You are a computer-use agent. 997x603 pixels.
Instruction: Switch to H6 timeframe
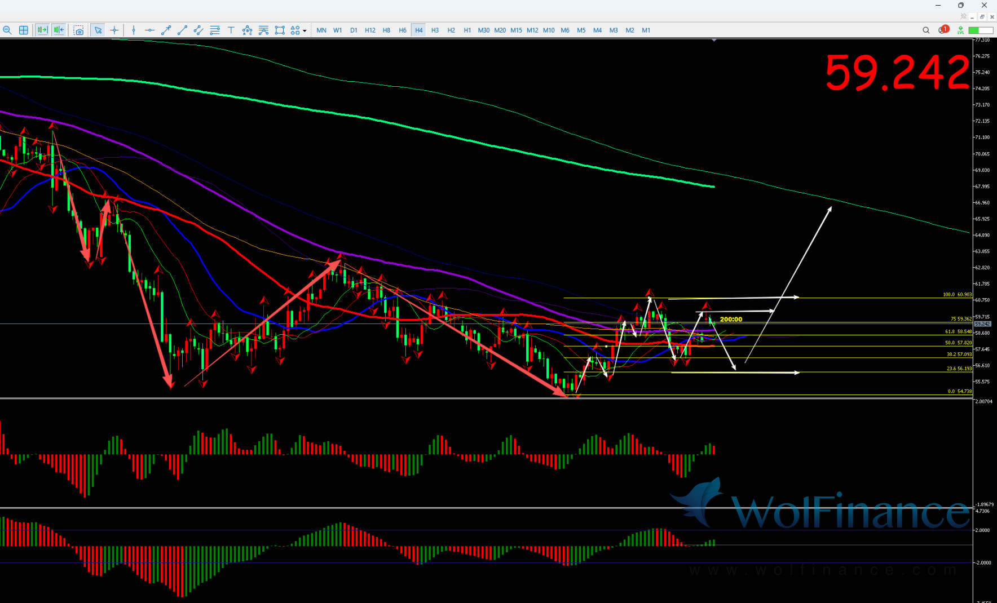(403, 30)
